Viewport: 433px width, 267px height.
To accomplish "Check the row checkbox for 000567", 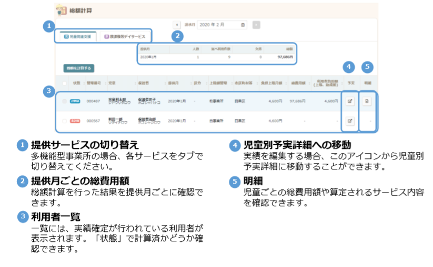I will [x=65, y=121].
